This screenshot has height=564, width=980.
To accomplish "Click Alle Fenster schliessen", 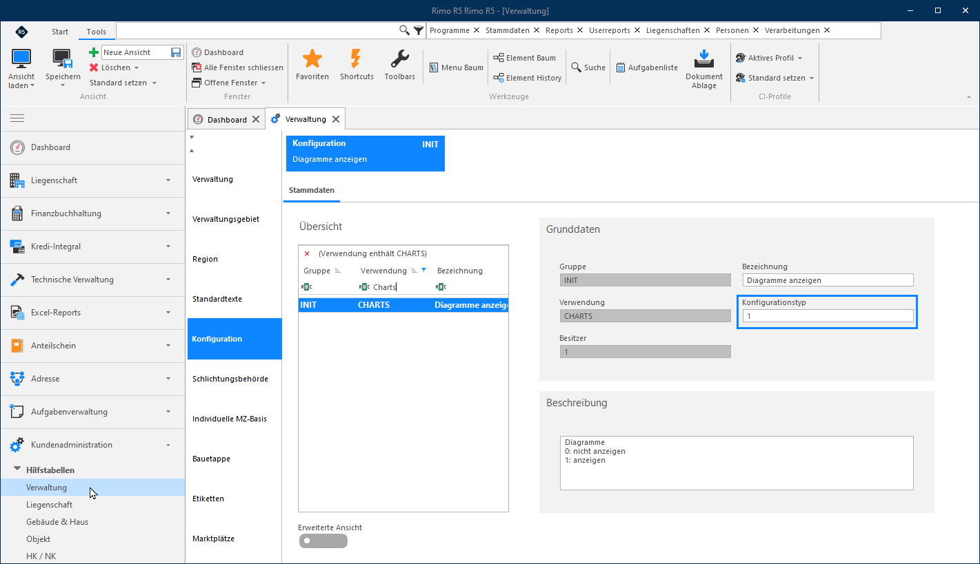I will point(238,67).
